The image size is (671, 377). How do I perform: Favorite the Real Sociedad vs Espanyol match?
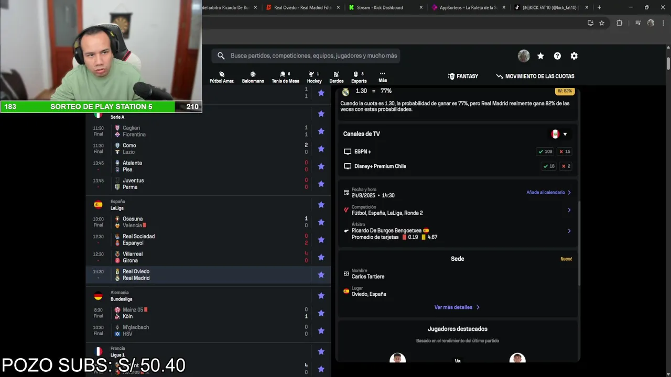pyautogui.click(x=321, y=240)
